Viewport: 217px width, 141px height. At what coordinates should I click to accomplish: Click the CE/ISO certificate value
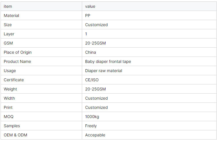(92, 80)
